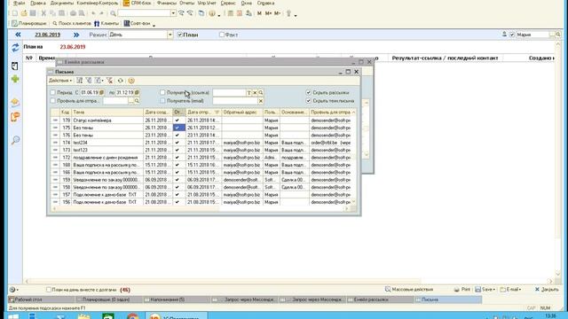Open the Правка menu
The image size is (568, 319).
coord(38,3)
